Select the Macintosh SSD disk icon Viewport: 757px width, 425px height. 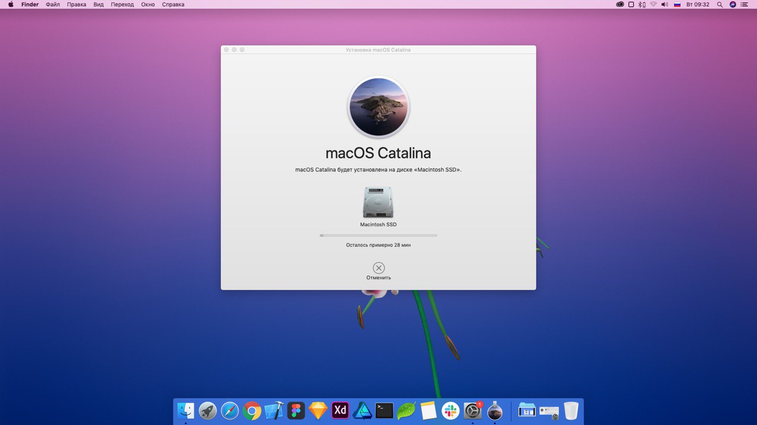click(x=378, y=202)
